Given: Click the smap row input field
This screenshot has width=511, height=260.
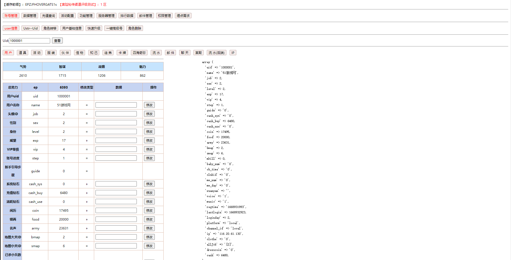Looking at the screenshot, I should click(116, 246).
